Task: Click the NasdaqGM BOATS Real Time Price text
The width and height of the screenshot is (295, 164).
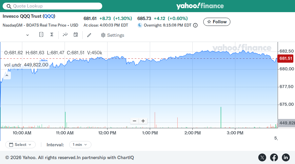Action: 40,25
